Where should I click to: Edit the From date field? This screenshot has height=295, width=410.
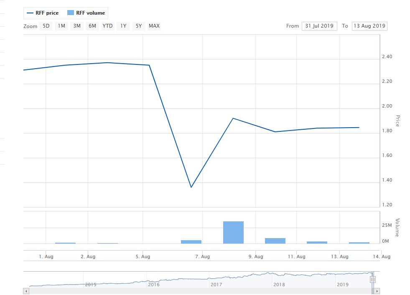coord(319,26)
